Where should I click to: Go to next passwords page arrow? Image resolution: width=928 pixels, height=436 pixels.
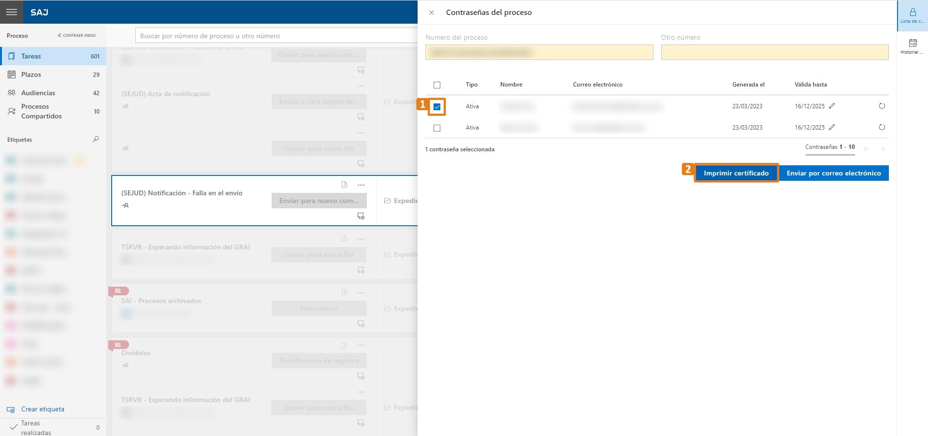click(x=882, y=149)
